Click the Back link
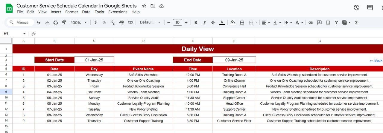This screenshot has height=133, width=383. [x=376, y=60]
